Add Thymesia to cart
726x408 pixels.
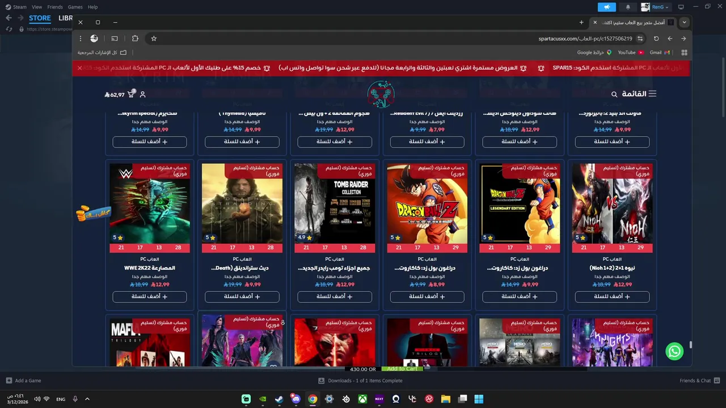tap(242, 142)
